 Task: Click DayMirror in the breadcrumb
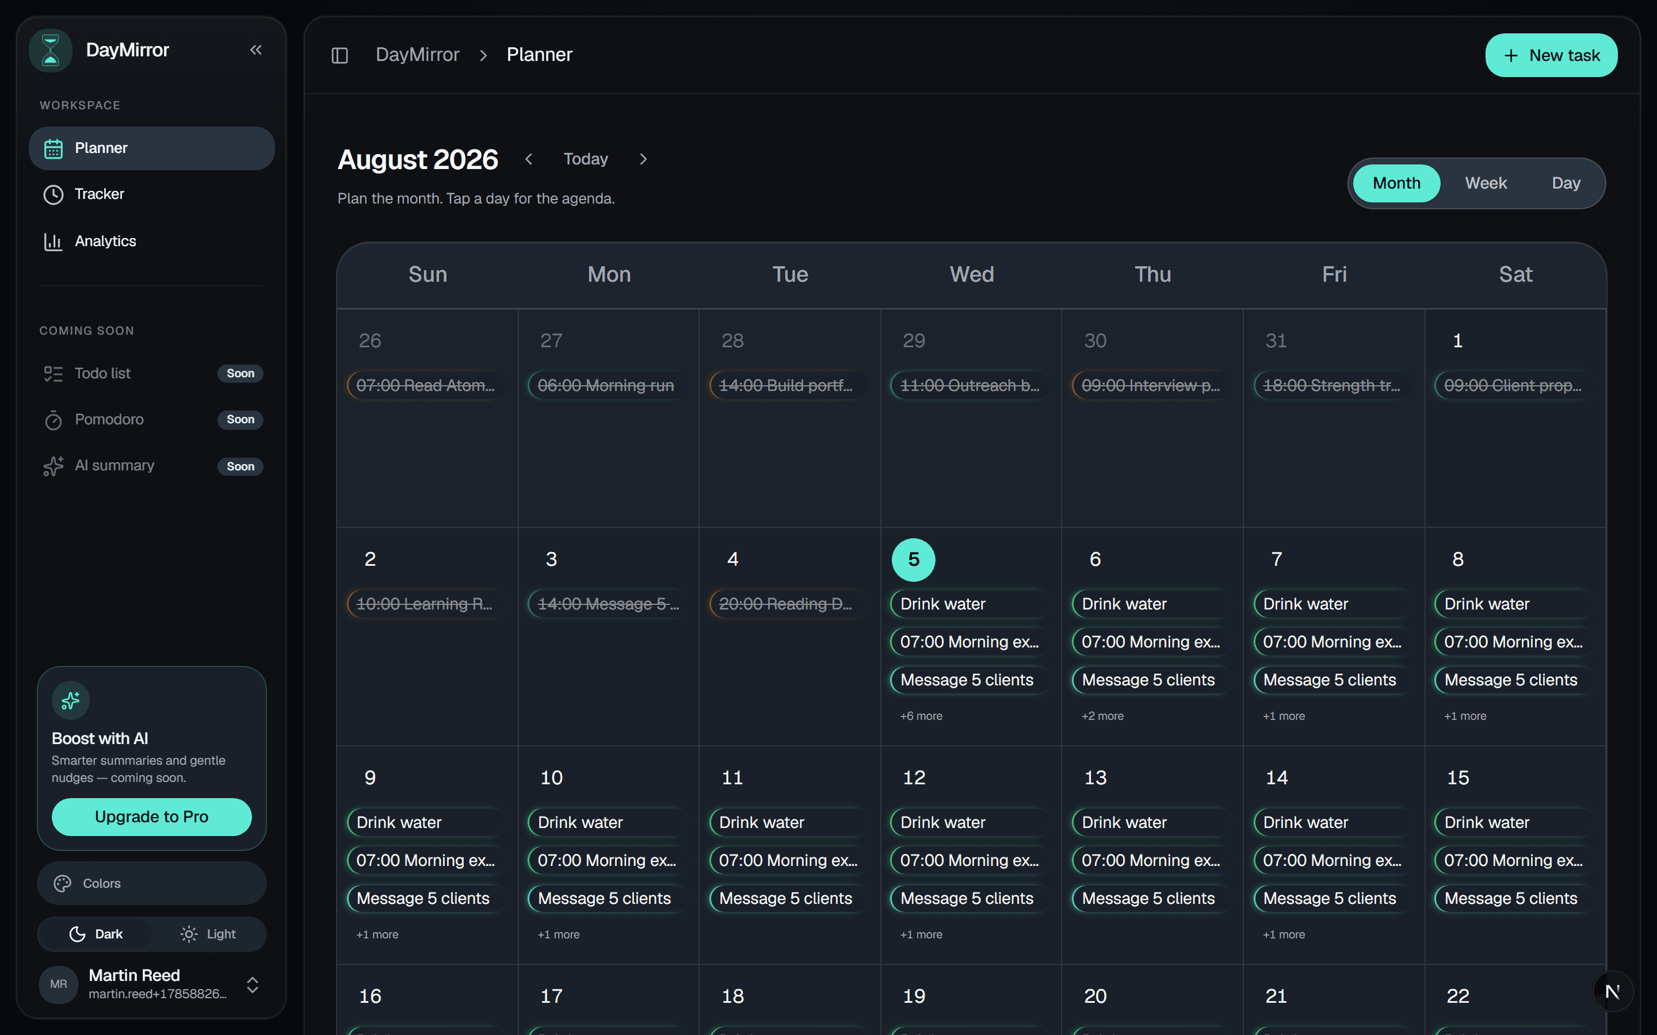pyautogui.click(x=417, y=55)
